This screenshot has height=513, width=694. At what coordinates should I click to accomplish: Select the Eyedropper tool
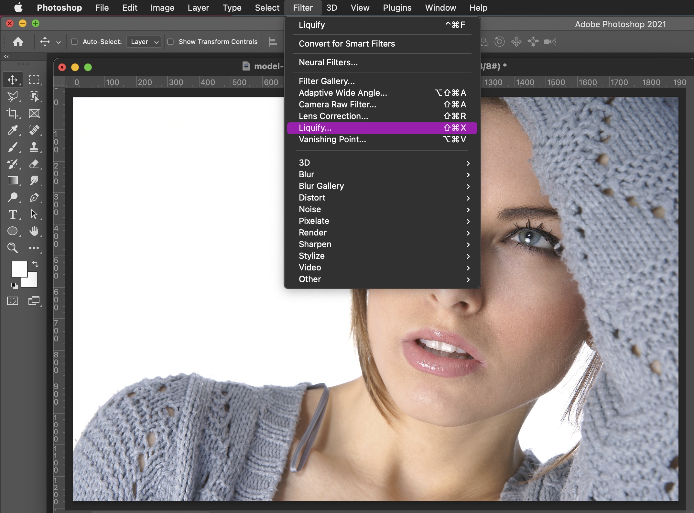[x=13, y=130]
